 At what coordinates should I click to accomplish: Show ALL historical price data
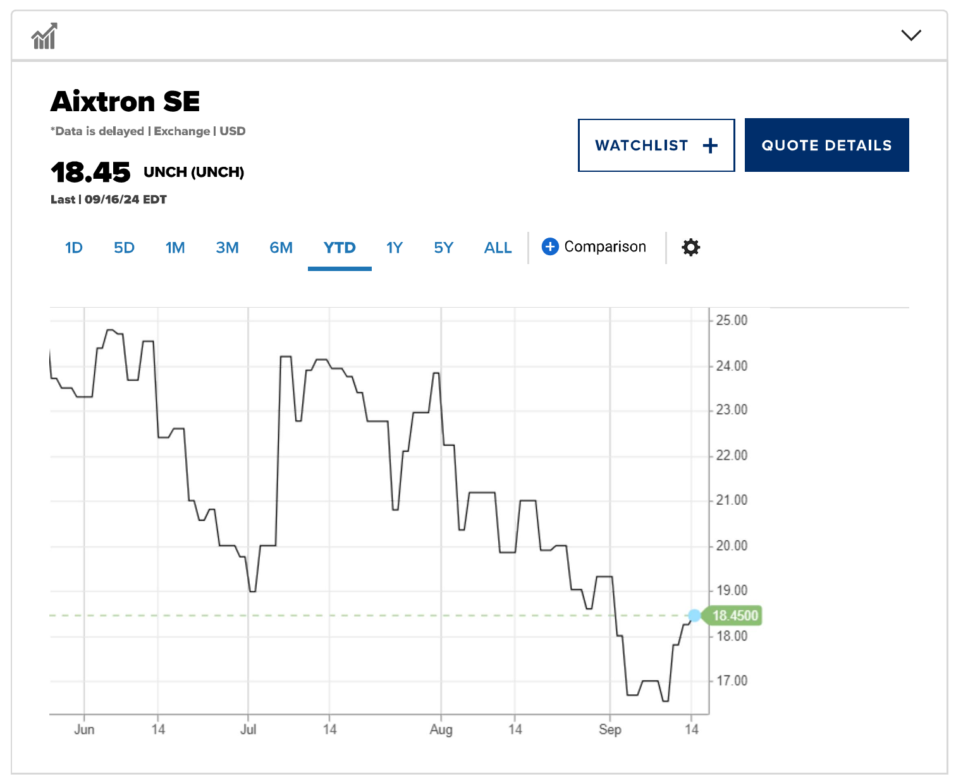pos(498,248)
